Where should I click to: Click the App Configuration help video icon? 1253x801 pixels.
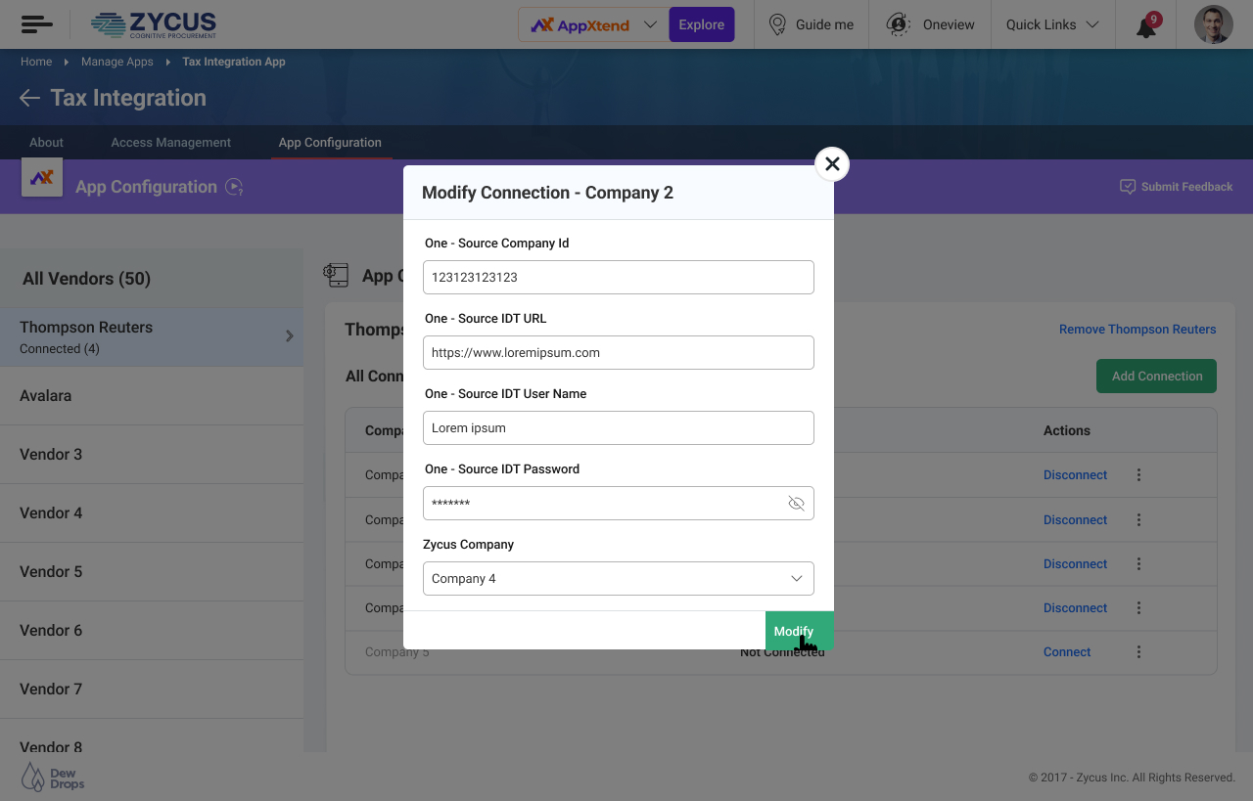click(234, 187)
